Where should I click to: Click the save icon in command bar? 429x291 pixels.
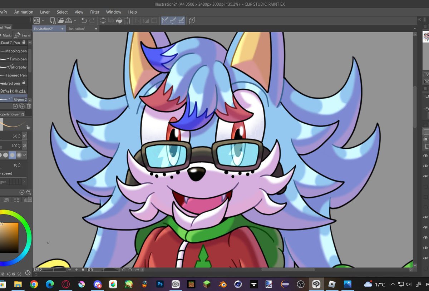pos(69,21)
